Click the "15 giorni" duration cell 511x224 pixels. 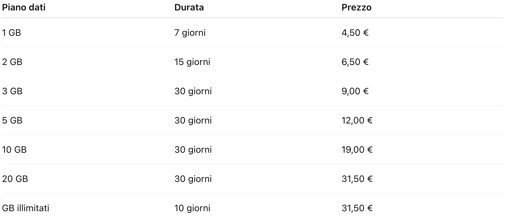tap(192, 62)
